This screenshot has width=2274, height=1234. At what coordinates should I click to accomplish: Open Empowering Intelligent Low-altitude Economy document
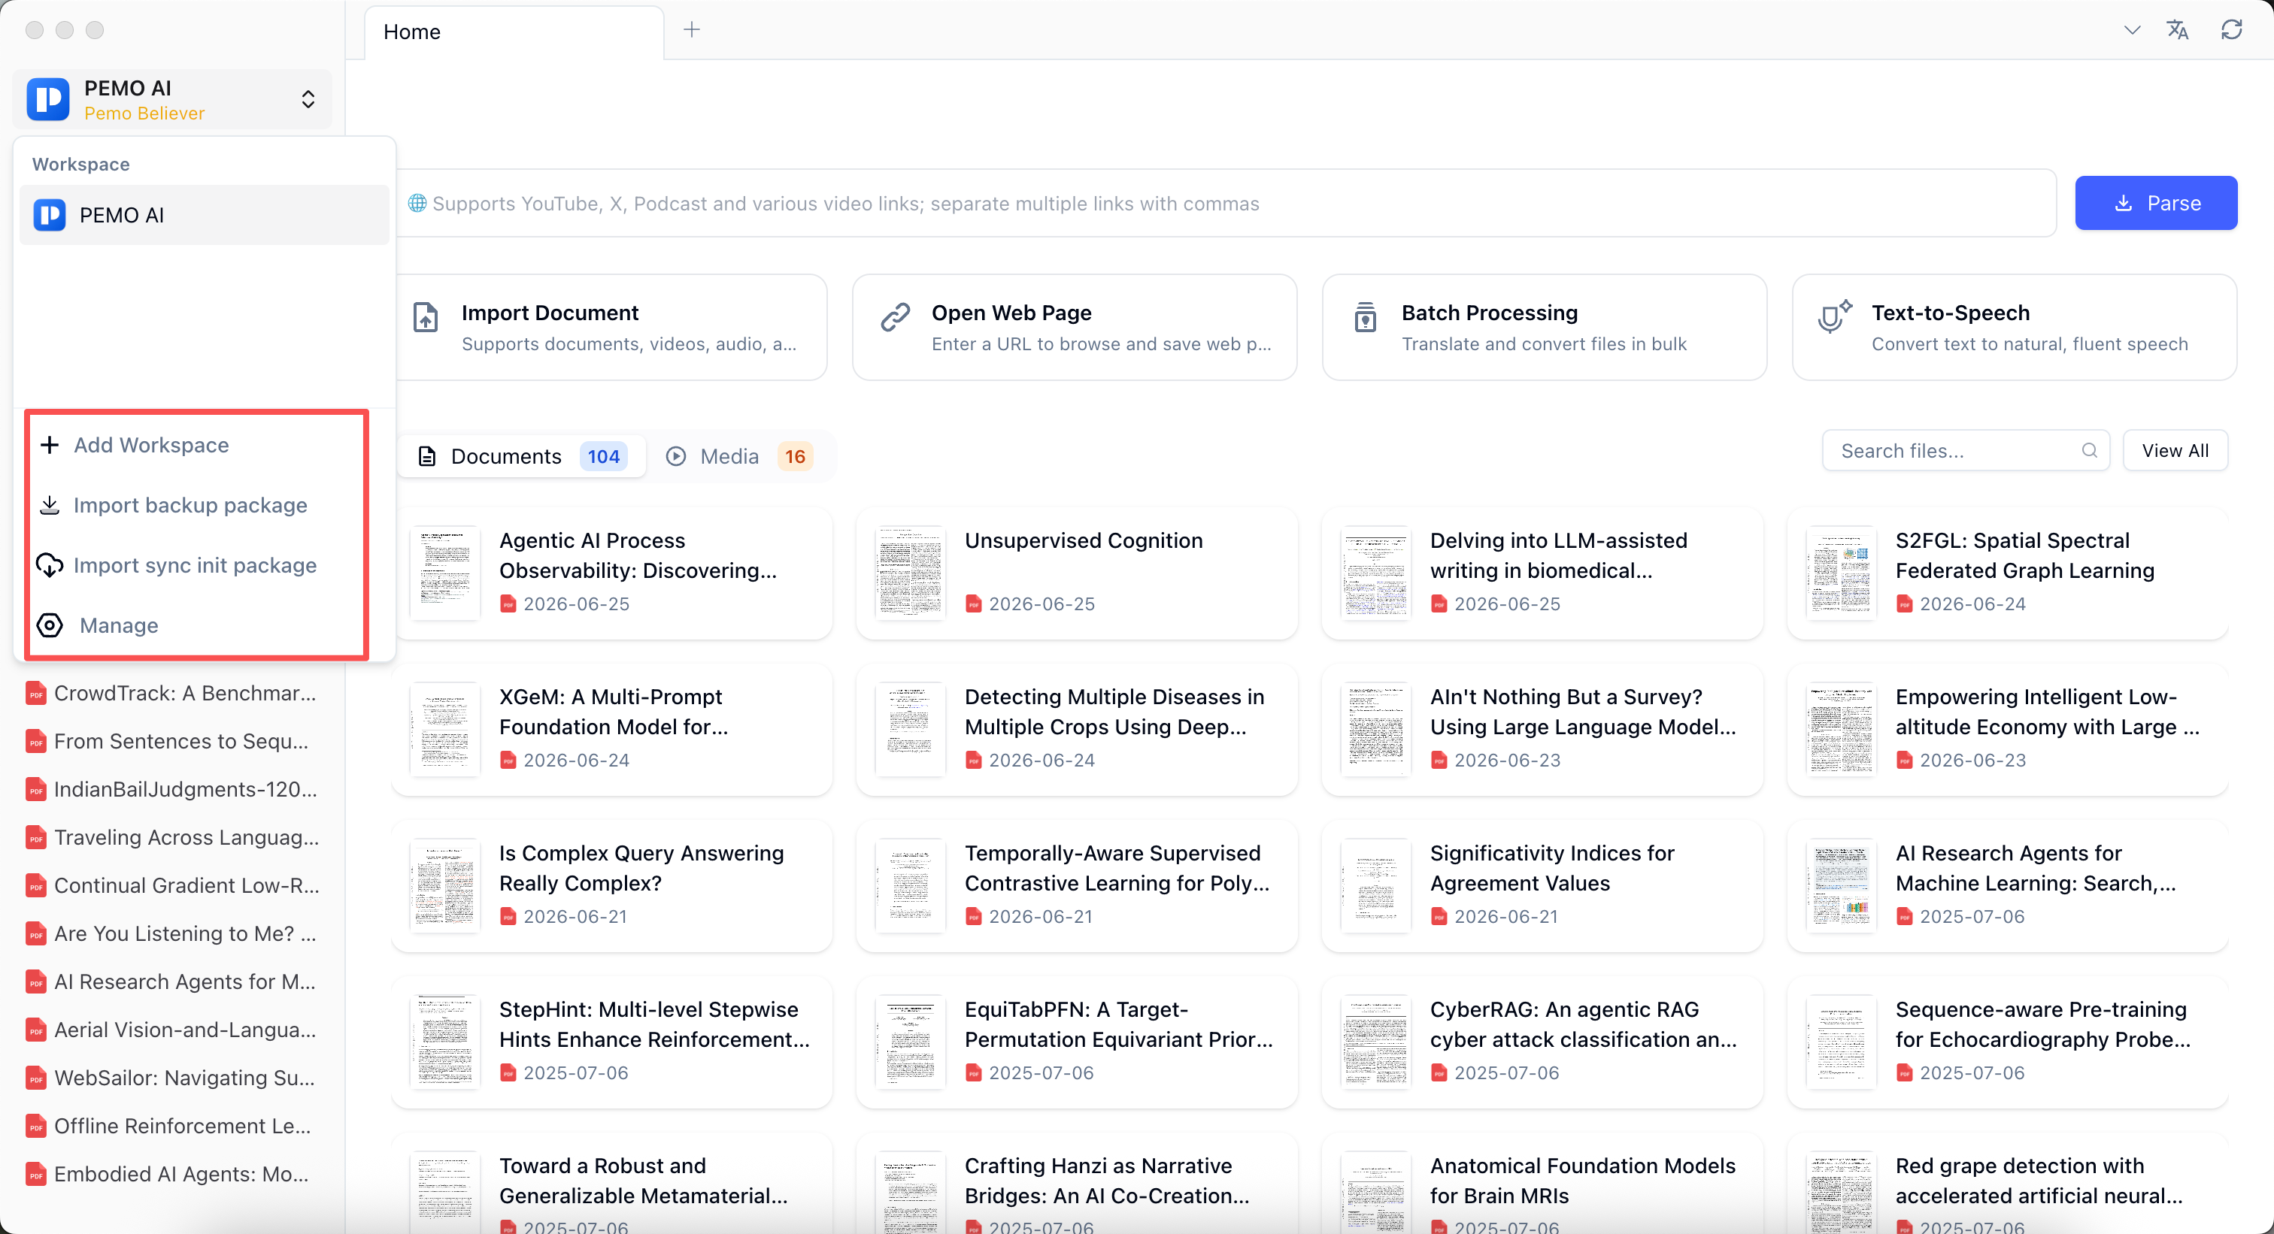point(2007,728)
